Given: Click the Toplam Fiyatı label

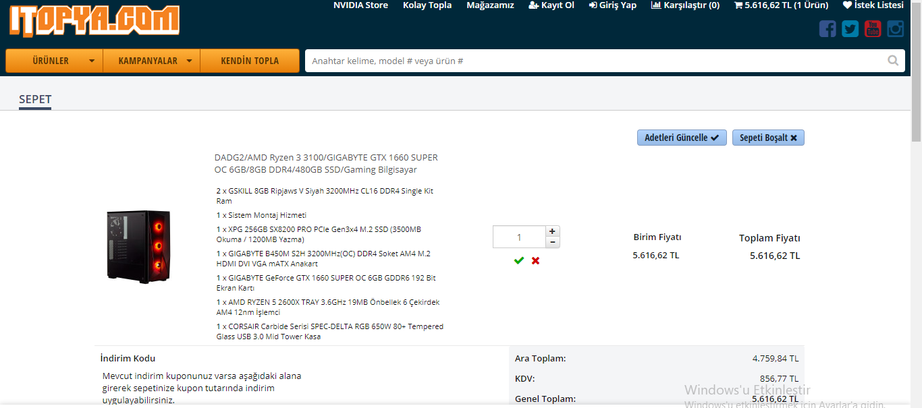Looking at the screenshot, I should tap(769, 238).
